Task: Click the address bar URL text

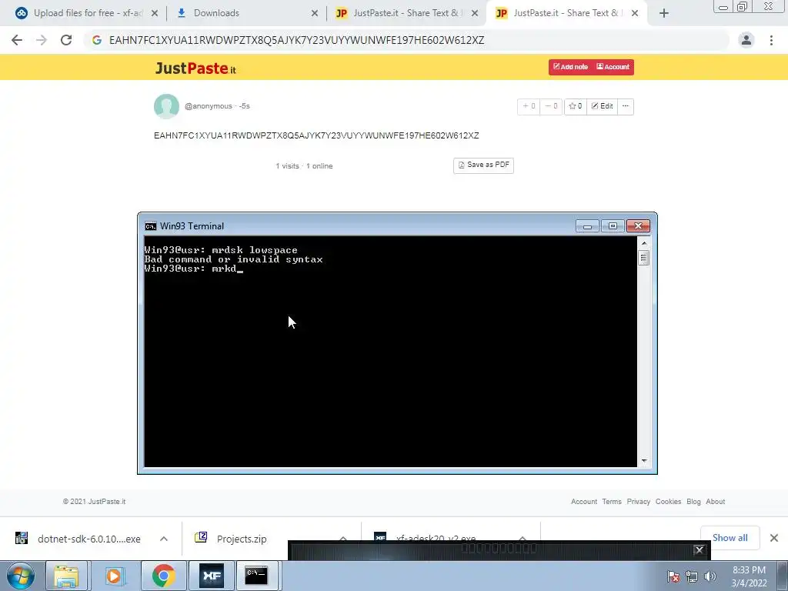Action: pyautogui.click(x=296, y=40)
